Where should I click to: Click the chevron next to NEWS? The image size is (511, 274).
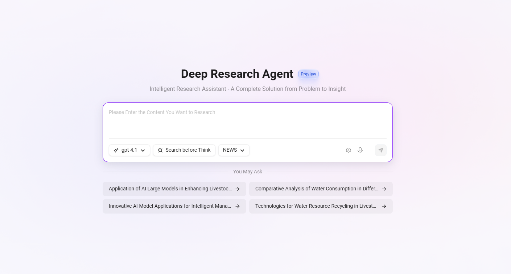coord(242,151)
